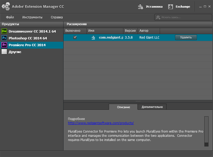The width and height of the screenshot is (213, 157).
Task: Click the PluralEyes Connector description paragraph
Action: tap(135, 135)
